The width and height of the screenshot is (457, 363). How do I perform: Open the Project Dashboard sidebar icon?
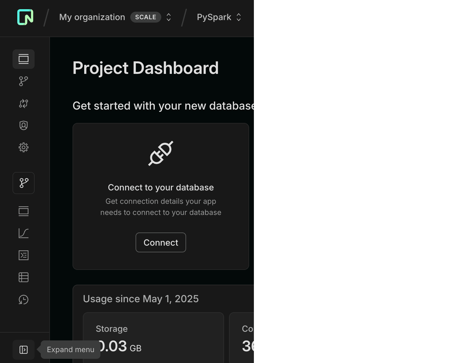[23, 59]
